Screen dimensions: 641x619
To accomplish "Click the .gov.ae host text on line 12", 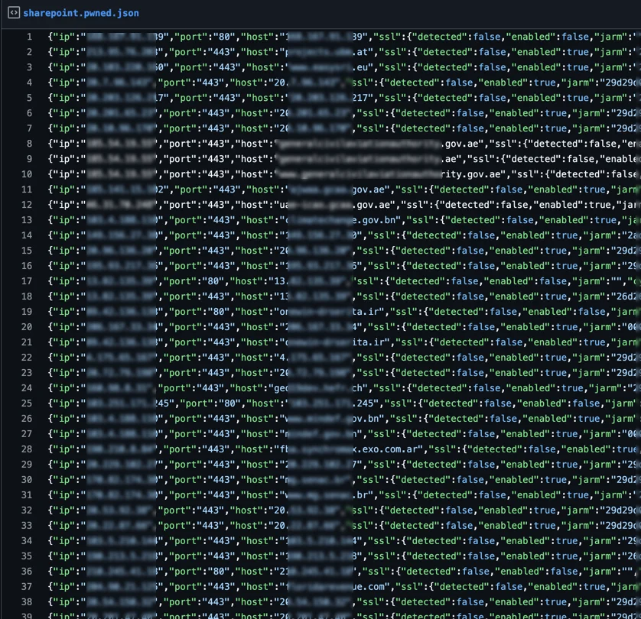I will pos(371,205).
